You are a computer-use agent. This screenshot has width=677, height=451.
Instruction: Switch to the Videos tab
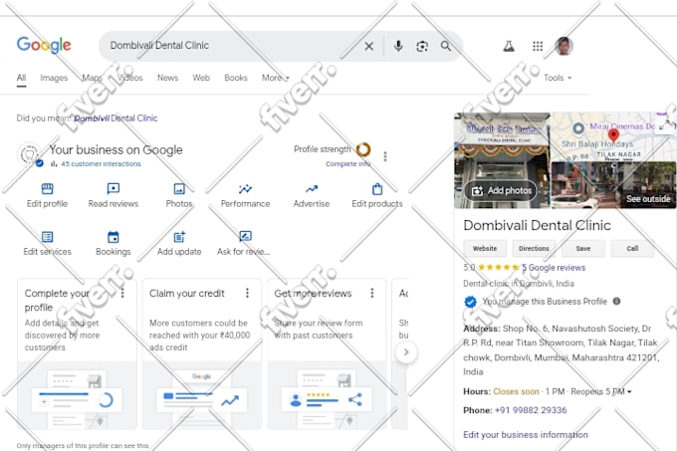(130, 78)
